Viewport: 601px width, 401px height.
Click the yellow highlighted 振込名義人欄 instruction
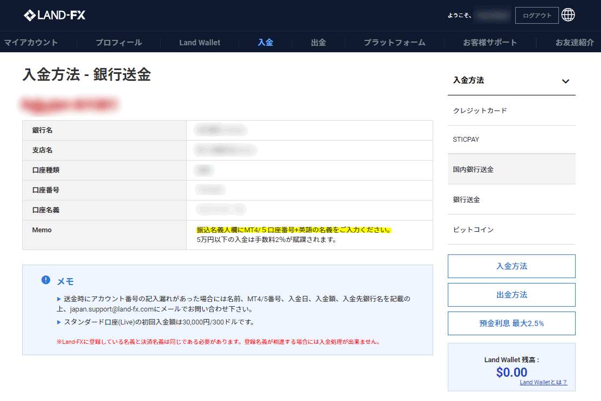(x=293, y=230)
